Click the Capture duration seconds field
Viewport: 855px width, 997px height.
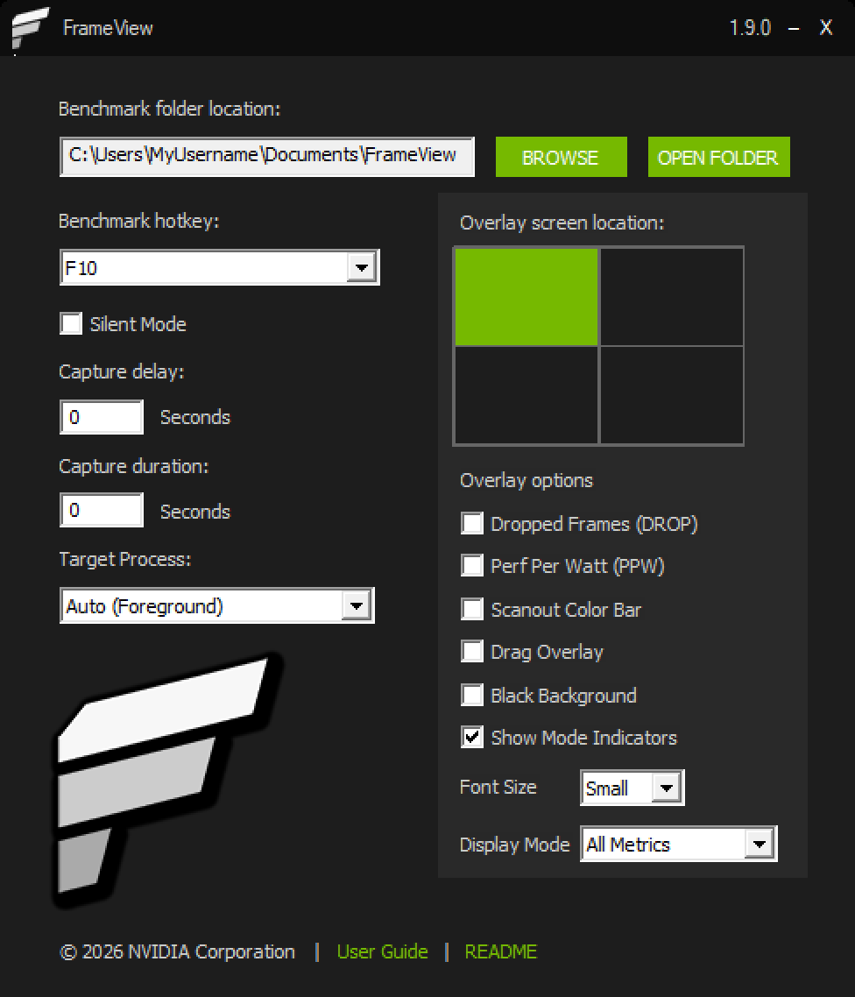pos(102,510)
